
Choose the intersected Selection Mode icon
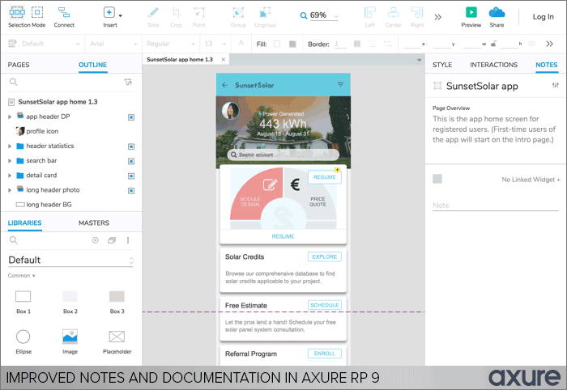pos(17,12)
